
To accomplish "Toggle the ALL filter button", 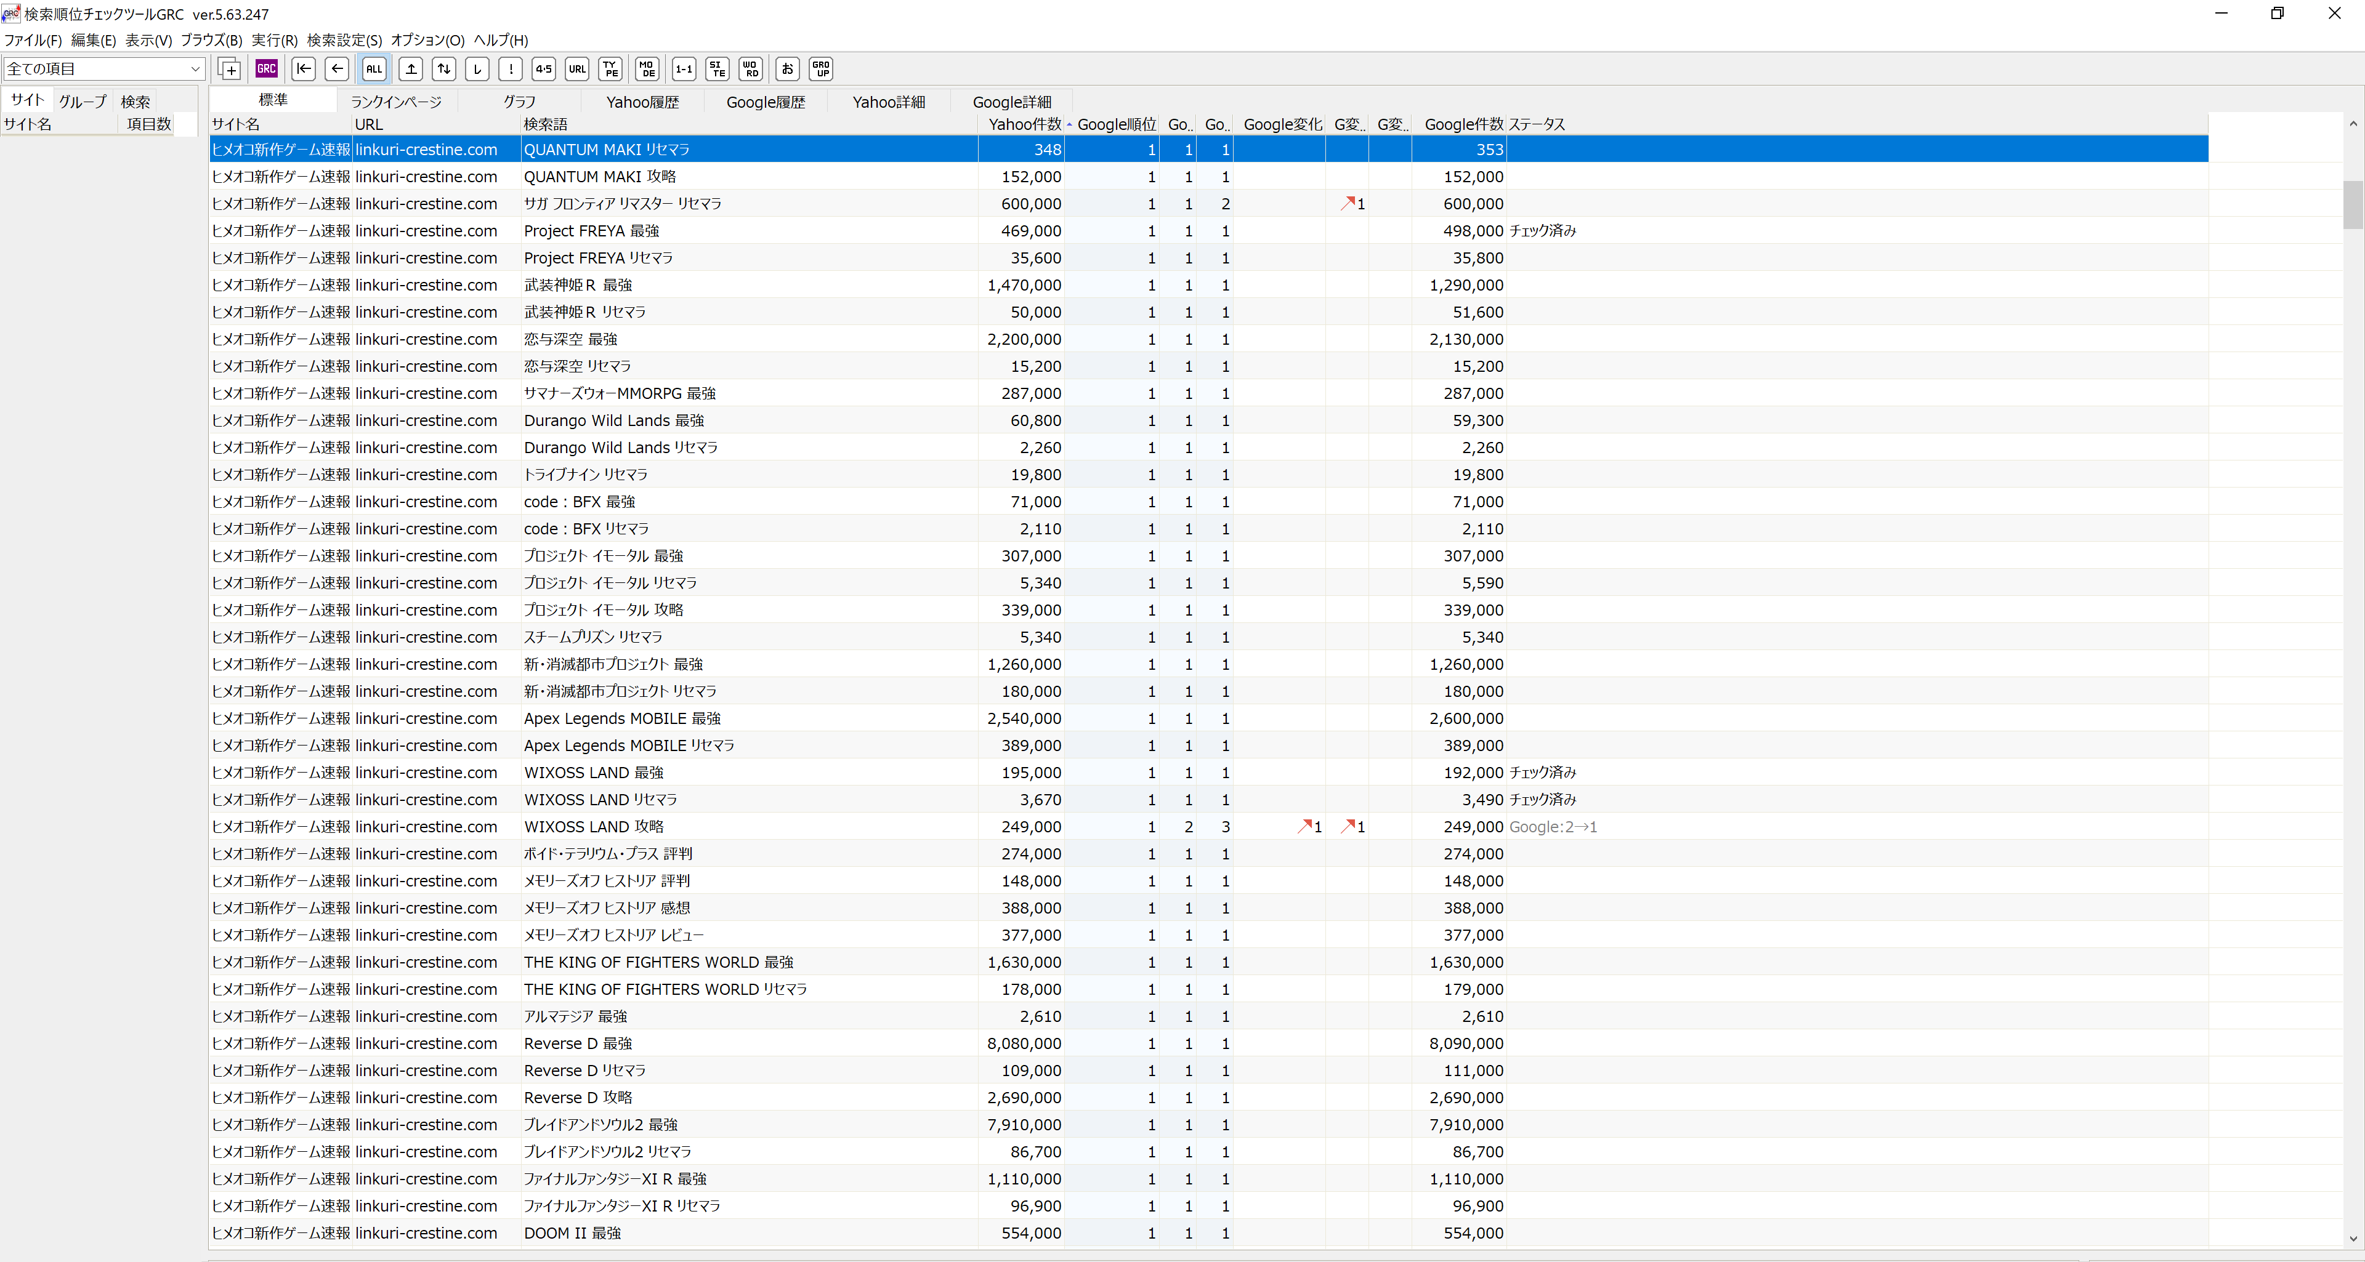I will [374, 69].
